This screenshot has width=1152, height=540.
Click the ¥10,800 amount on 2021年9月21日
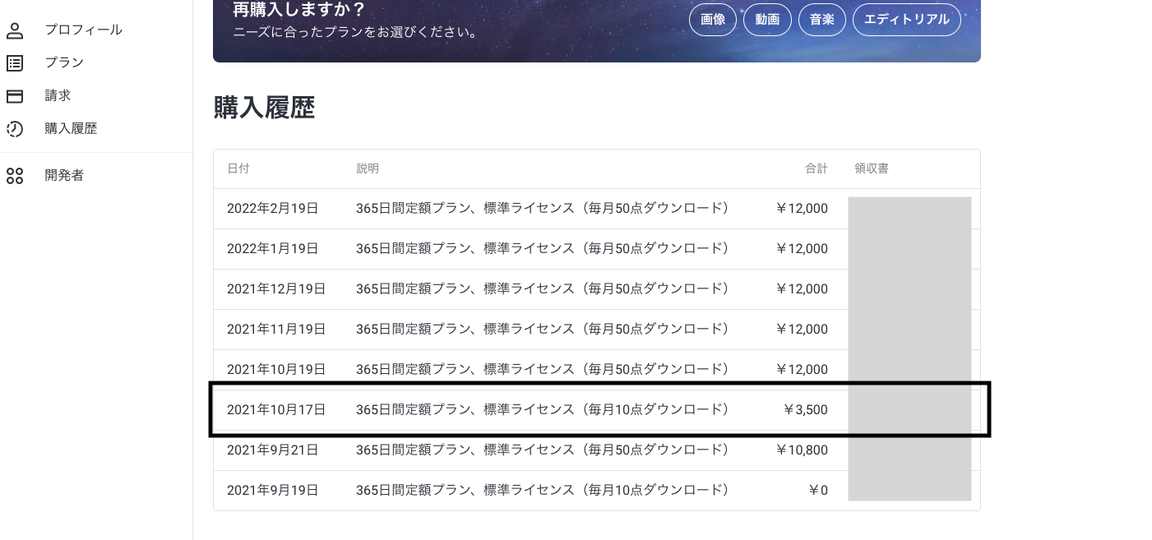tap(802, 450)
